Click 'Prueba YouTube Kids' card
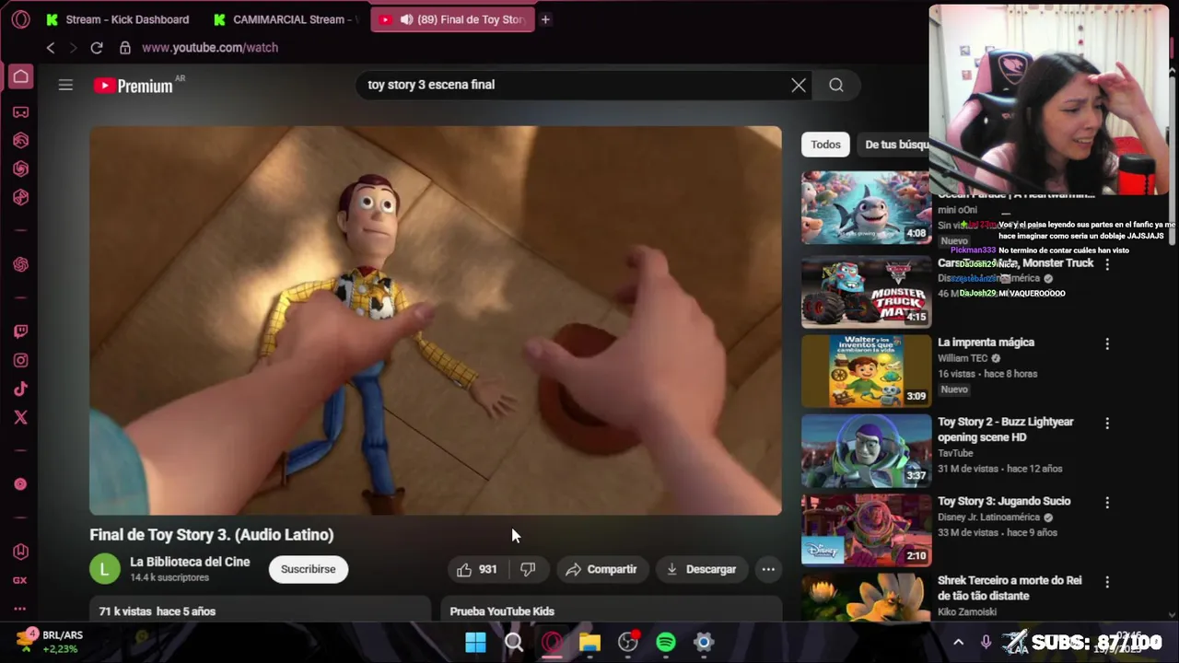The height and width of the screenshot is (663, 1179). point(611,610)
